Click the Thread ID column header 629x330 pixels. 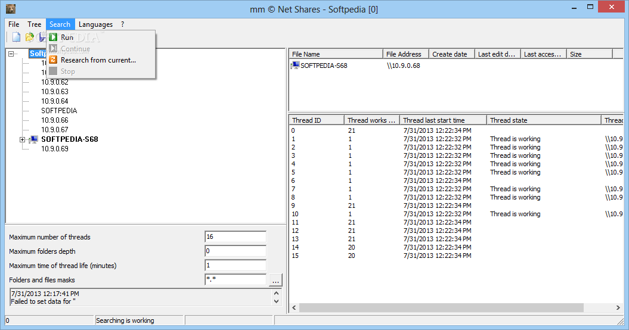pos(317,120)
